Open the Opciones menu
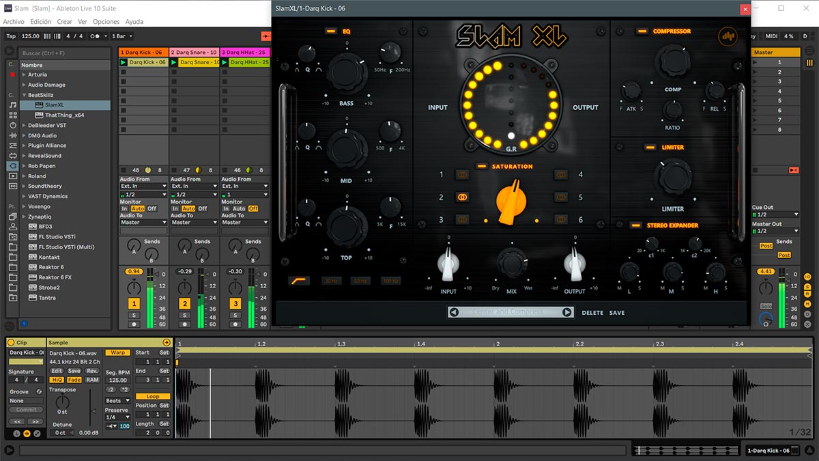The image size is (819, 461). tap(106, 22)
